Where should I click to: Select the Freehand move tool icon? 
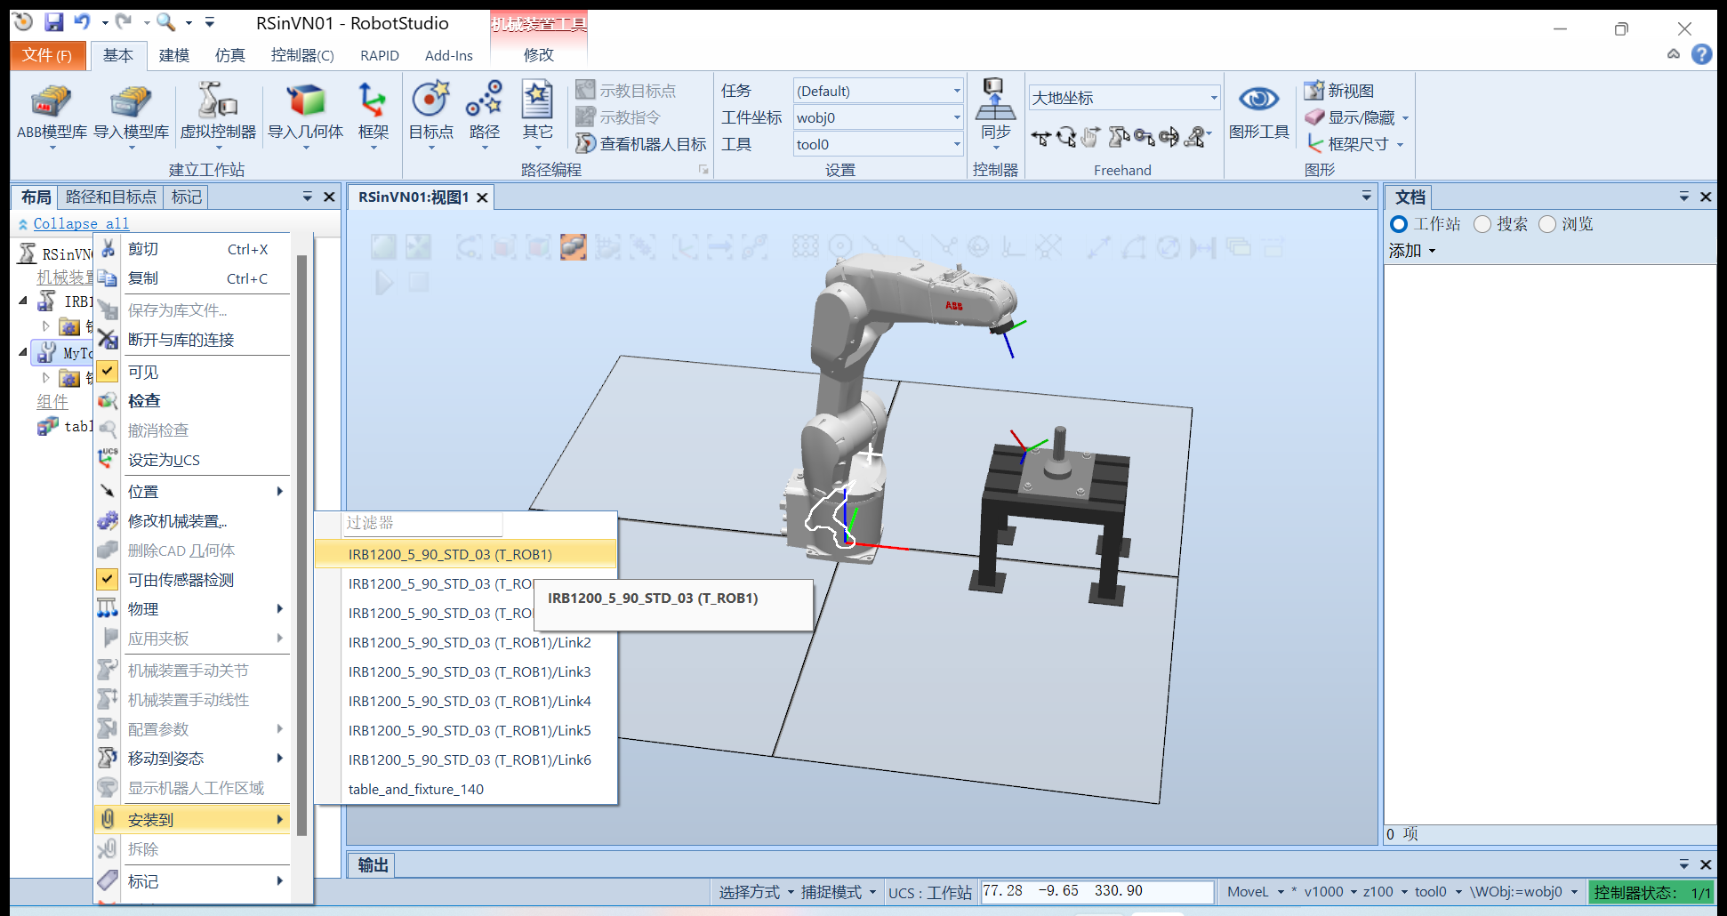pyautogui.click(x=1041, y=137)
